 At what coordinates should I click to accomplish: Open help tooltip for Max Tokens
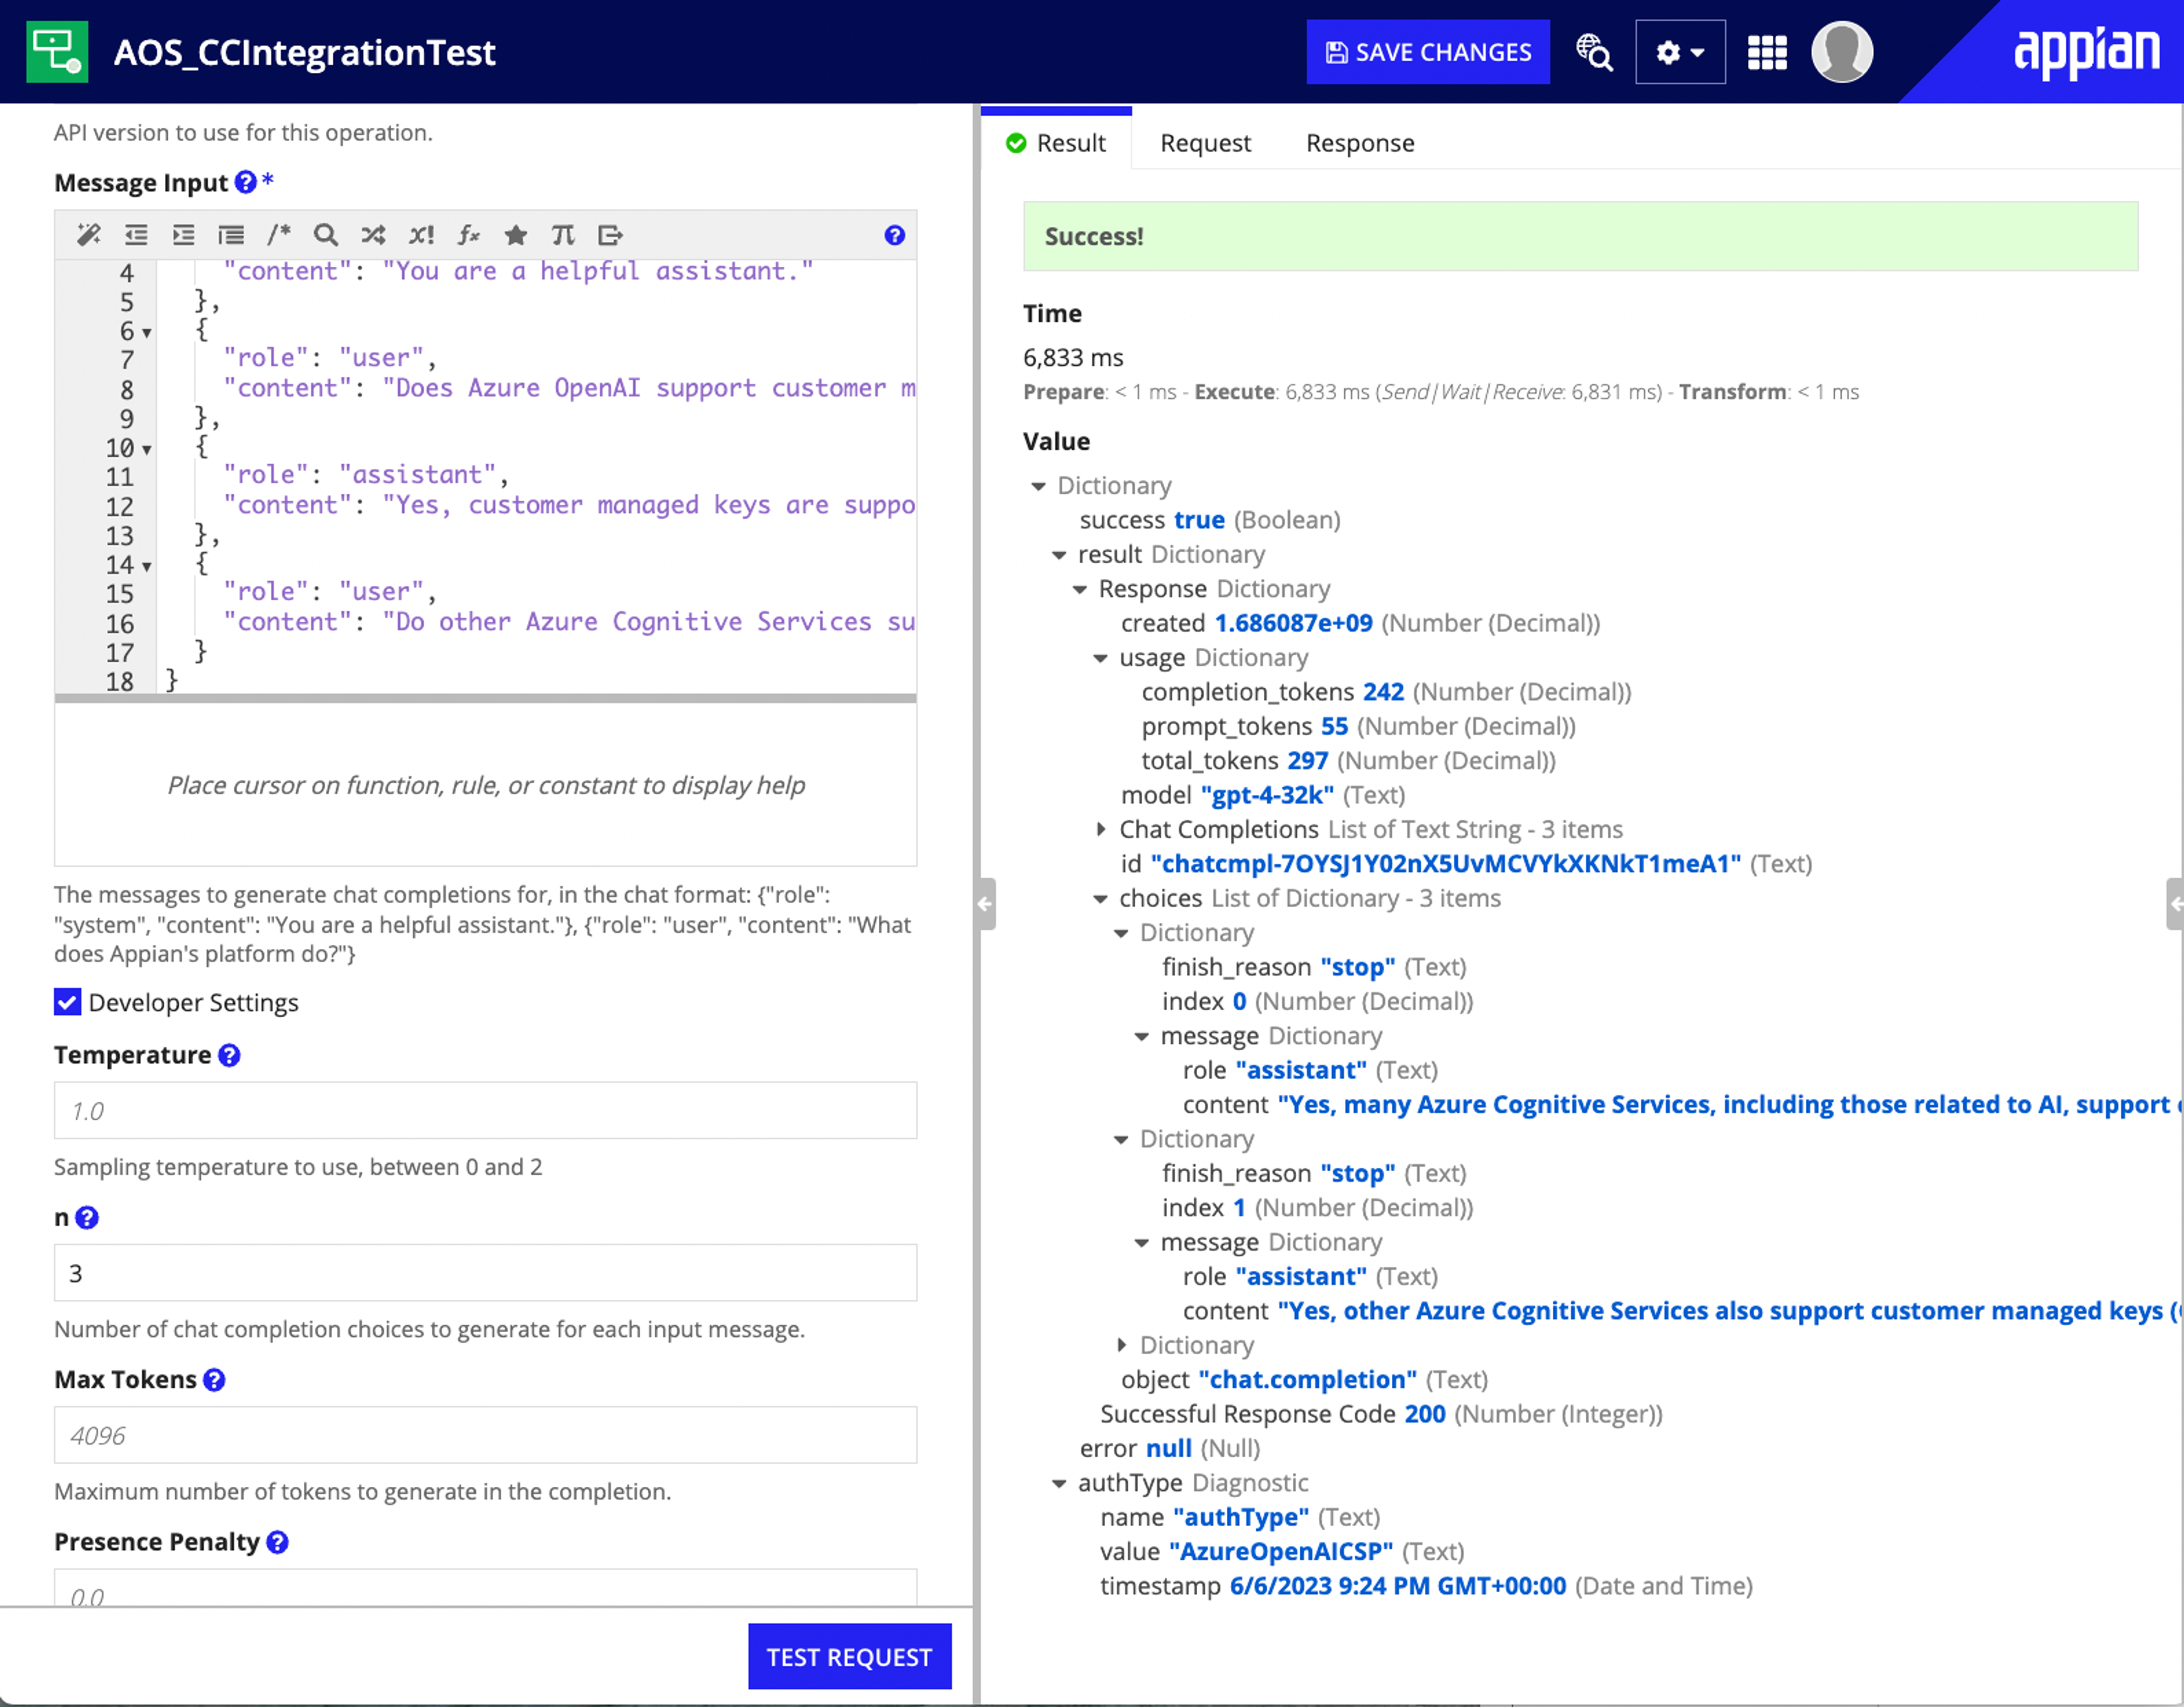pos(214,1379)
